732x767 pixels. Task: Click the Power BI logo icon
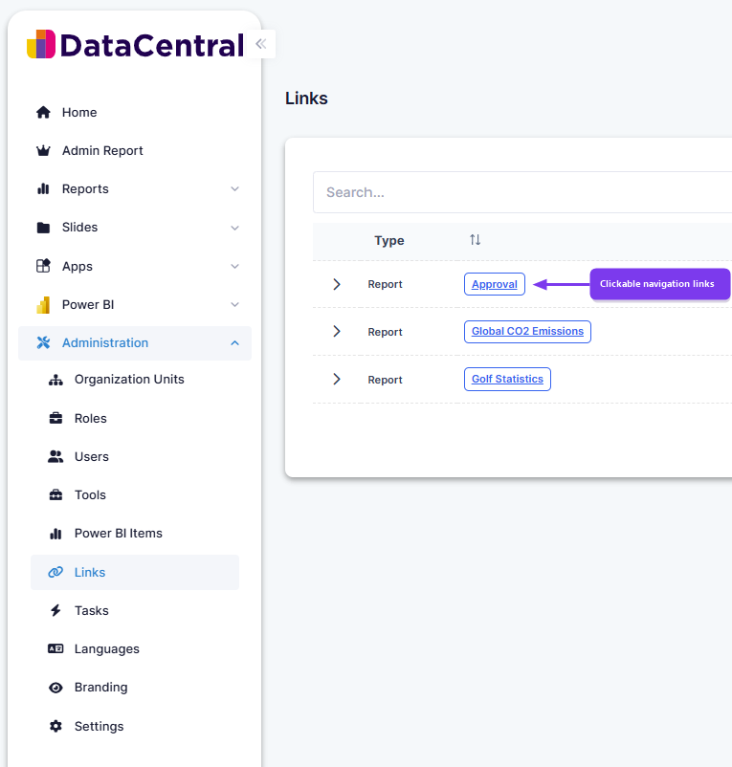43,305
